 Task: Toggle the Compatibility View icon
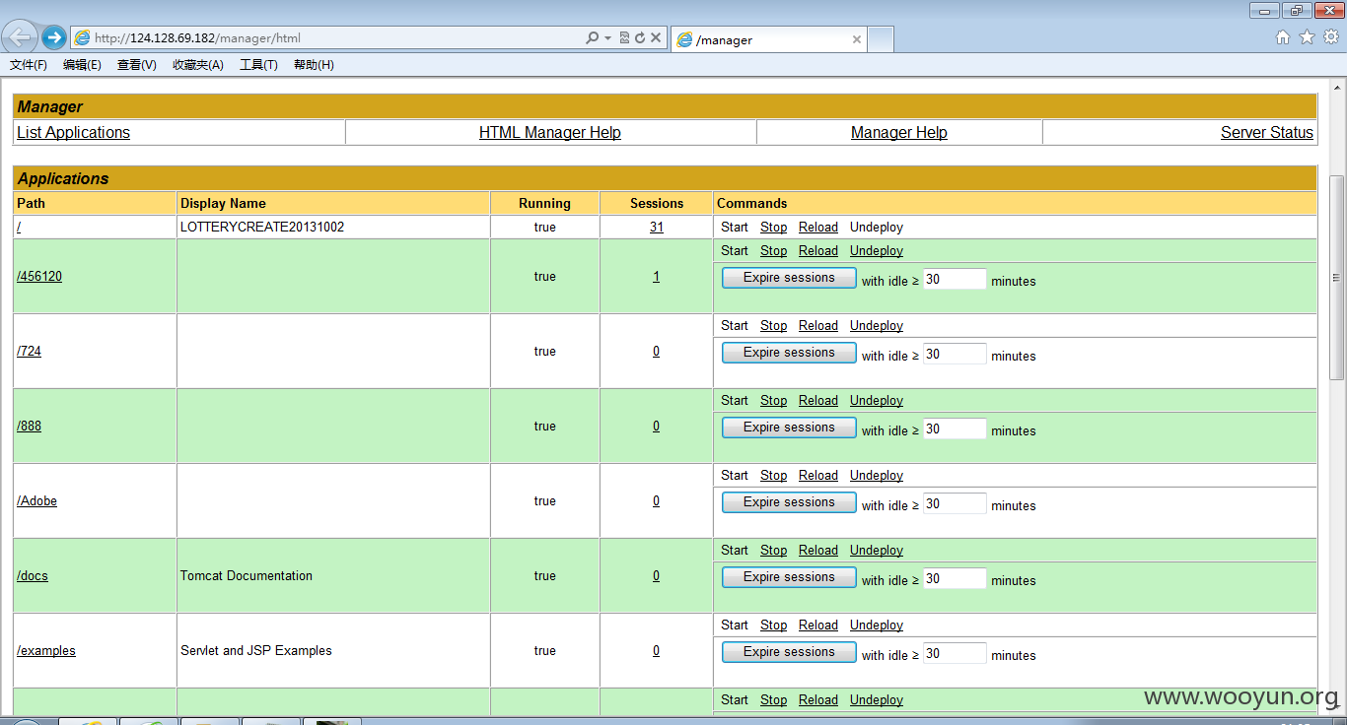[624, 38]
